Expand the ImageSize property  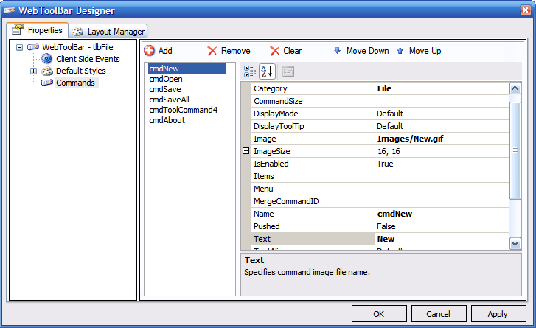(x=246, y=150)
